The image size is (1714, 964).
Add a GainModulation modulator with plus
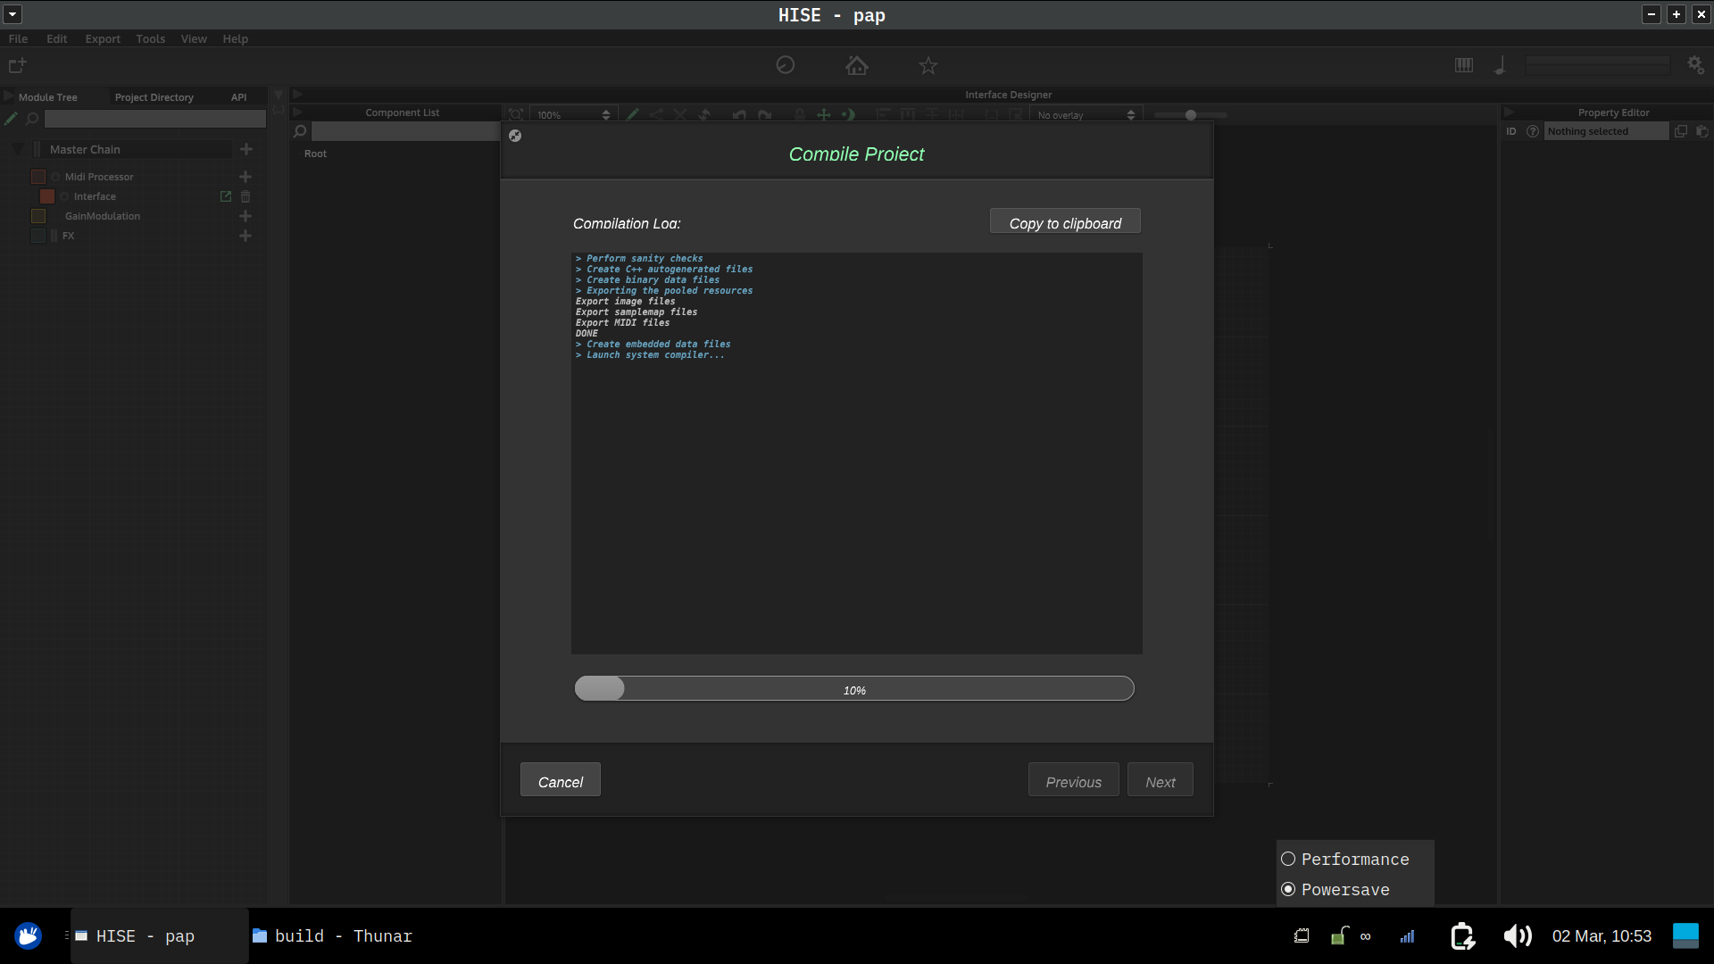pyautogui.click(x=245, y=216)
